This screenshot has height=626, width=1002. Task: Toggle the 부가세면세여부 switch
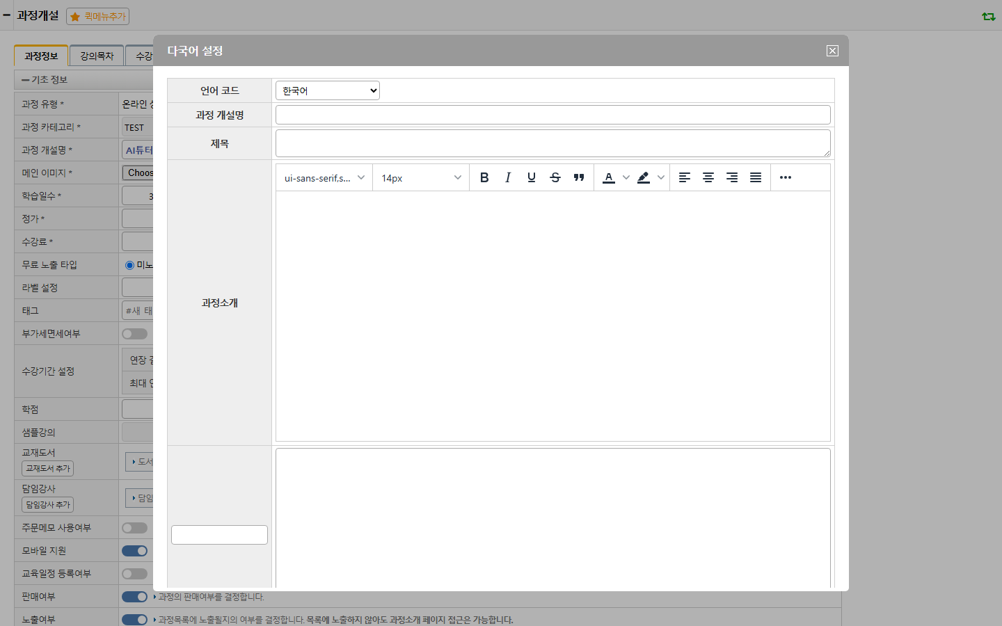point(135,334)
